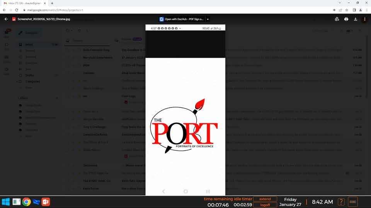Select Drafts in dimmed Gmail sidebar
Viewport: 371px width, 208px height.
30,75
